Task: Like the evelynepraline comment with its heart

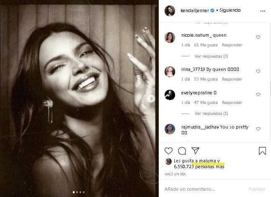Action: click(x=258, y=94)
